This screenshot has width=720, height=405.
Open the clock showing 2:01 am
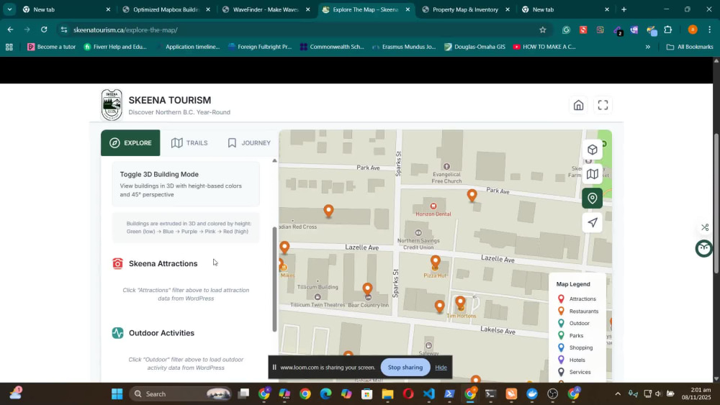(x=697, y=394)
